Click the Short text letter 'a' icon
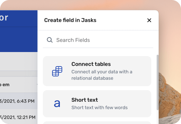Screen dimensions: 181x124 [x=57, y=103]
